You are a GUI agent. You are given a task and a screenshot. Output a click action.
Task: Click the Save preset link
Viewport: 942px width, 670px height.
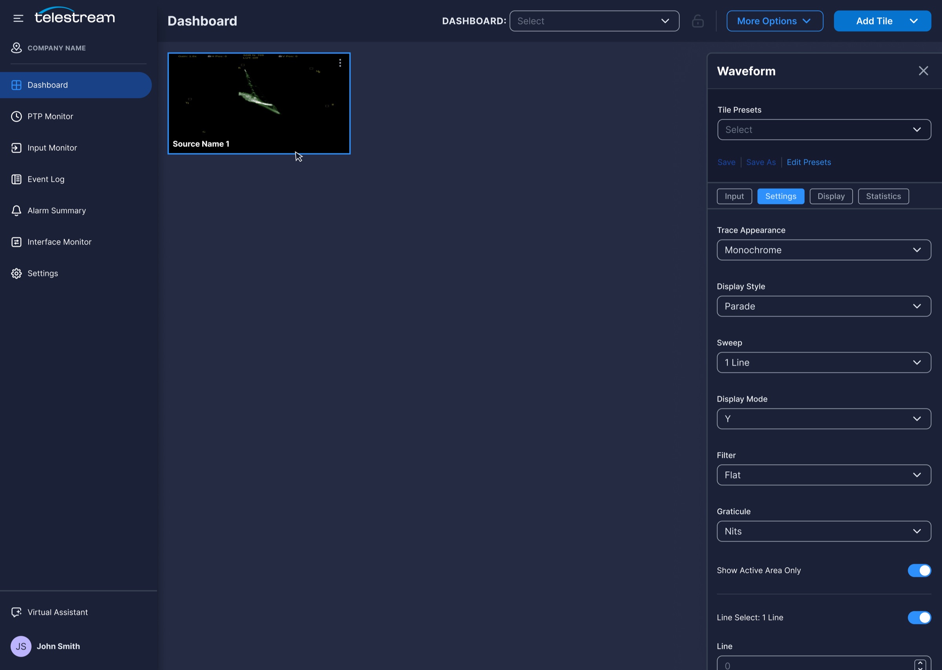pos(726,162)
